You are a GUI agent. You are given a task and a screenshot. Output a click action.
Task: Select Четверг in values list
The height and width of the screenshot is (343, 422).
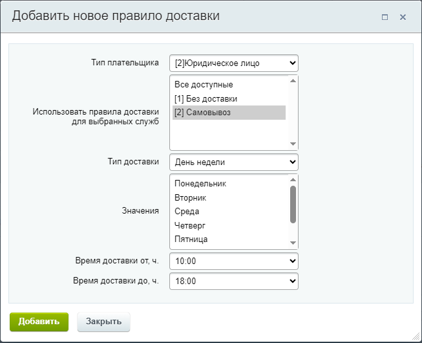pyautogui.click(x=229, y=225)
